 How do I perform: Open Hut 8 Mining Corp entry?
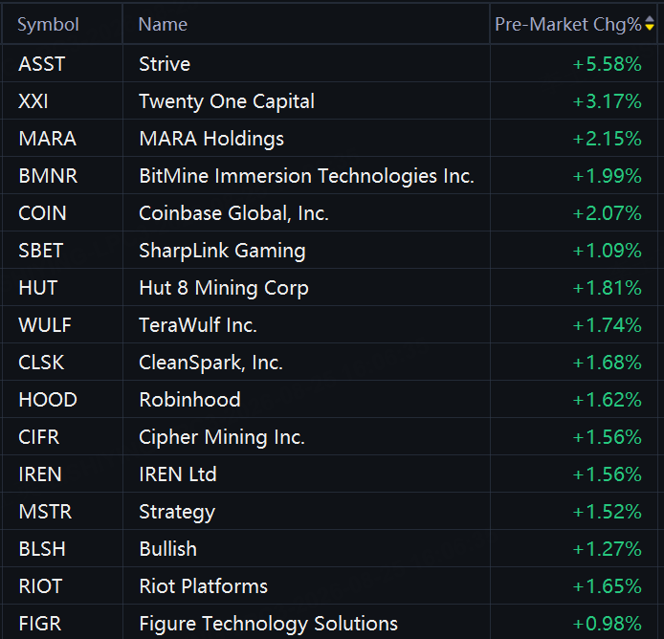[x=224, y=288]
